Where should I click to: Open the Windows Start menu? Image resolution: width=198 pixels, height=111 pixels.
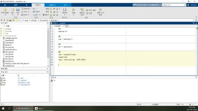3,108
